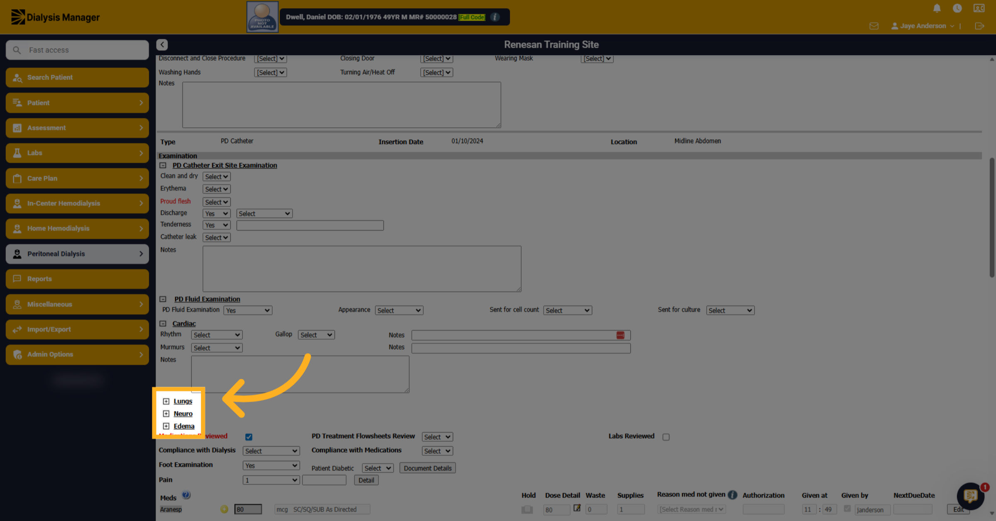
Task: Open the Sent for culture dropdown
Action: click(730, 310)
